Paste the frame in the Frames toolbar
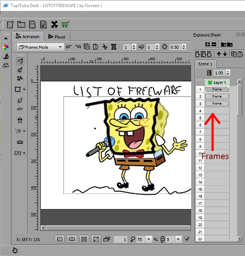 (x=95, y=47)
